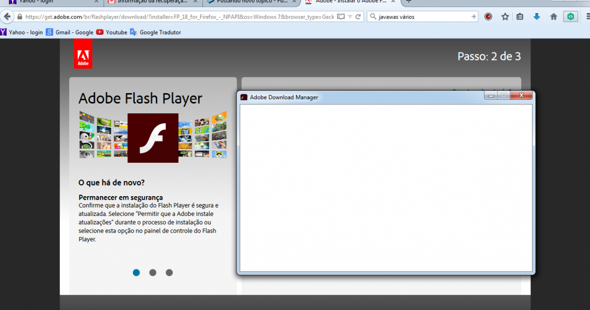Screen dimensions: 590x310
Task: Click the browser back arrow button
Action: pyautogui.click(x=7, y=17)
